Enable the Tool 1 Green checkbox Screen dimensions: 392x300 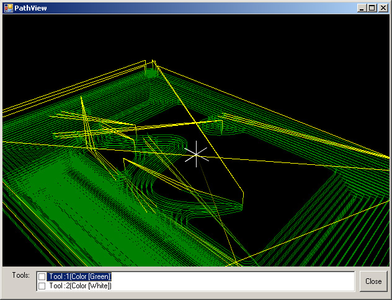point(42,276)
